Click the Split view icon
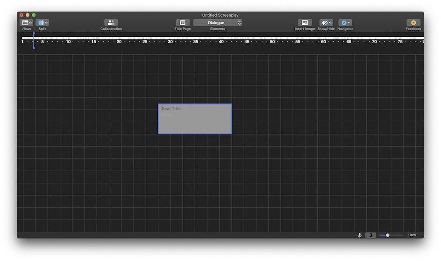 click(x=41, y=22)
